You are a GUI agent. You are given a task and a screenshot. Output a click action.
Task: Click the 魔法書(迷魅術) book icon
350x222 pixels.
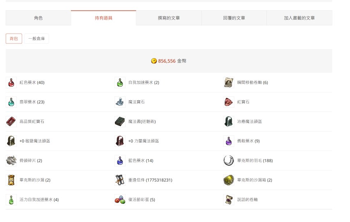120,122
